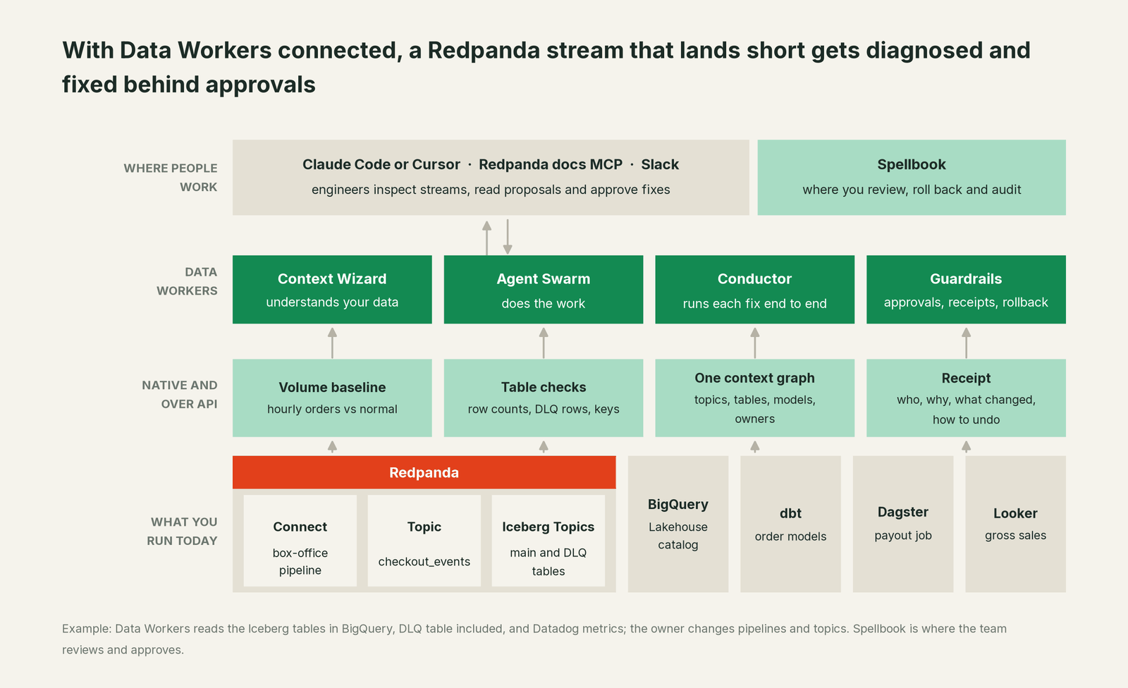Select the Looker gross sales card

coord(1015,524)
